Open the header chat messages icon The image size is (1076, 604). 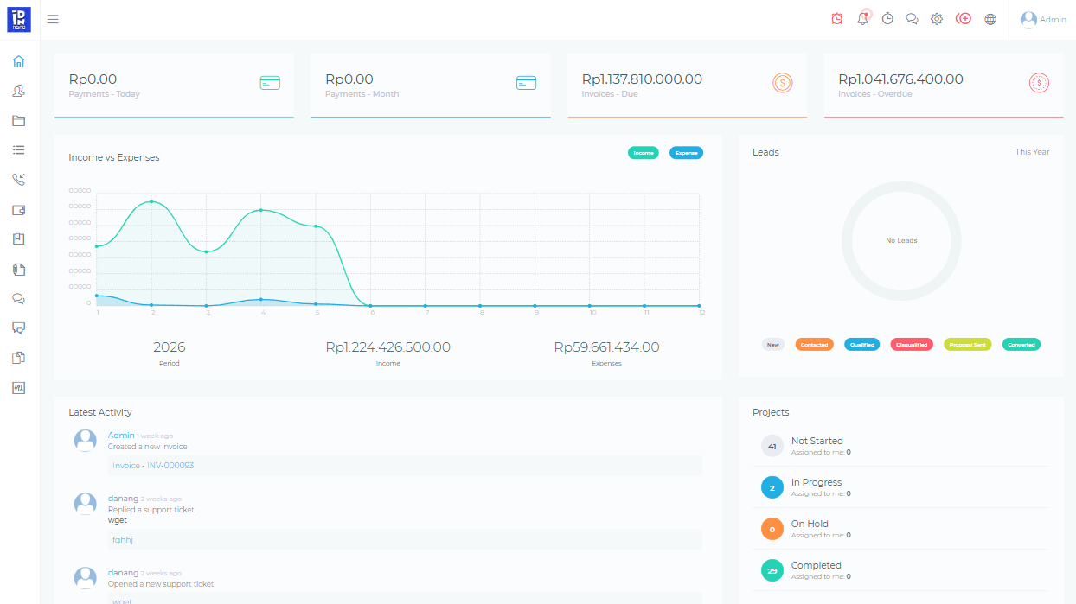(x=912, y=19)
